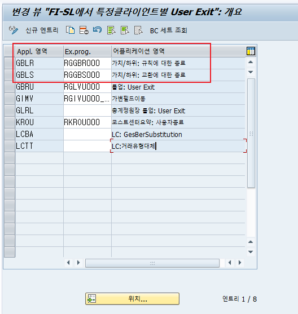
Task: Click the horizontal scrollbar thumb
Action: coord(152,263)
